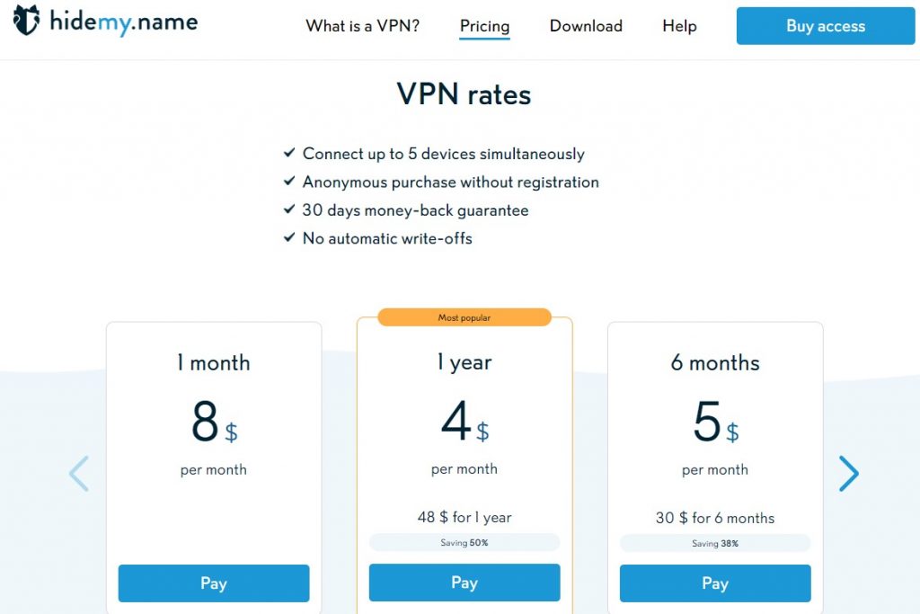The width and height of the screenshot is (920, 614).
Task: Open the Help menu item
Action: (x=679, y=26)
